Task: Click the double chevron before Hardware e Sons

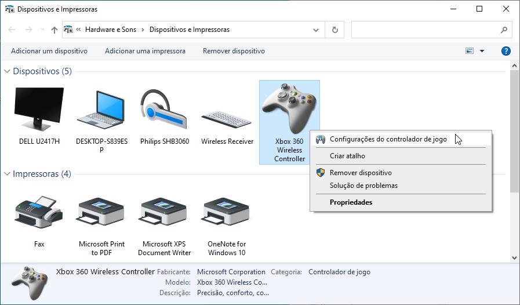Action: (79, 29)
